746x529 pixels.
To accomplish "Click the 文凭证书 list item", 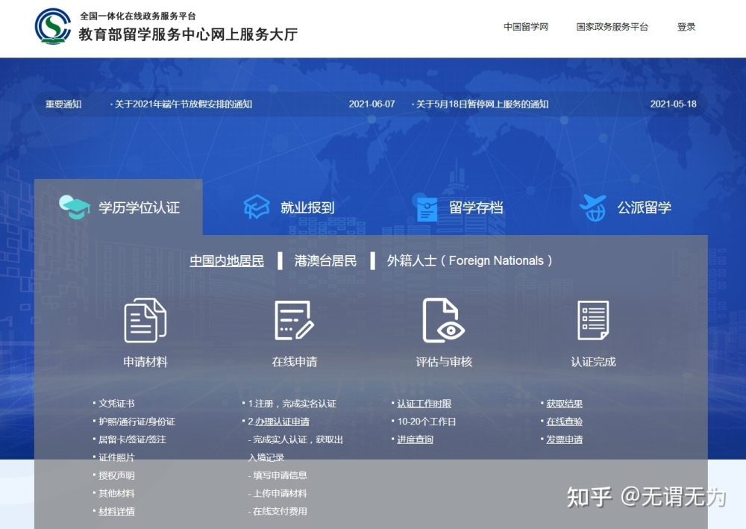I will pyautogui.click(x=116, y=404).
